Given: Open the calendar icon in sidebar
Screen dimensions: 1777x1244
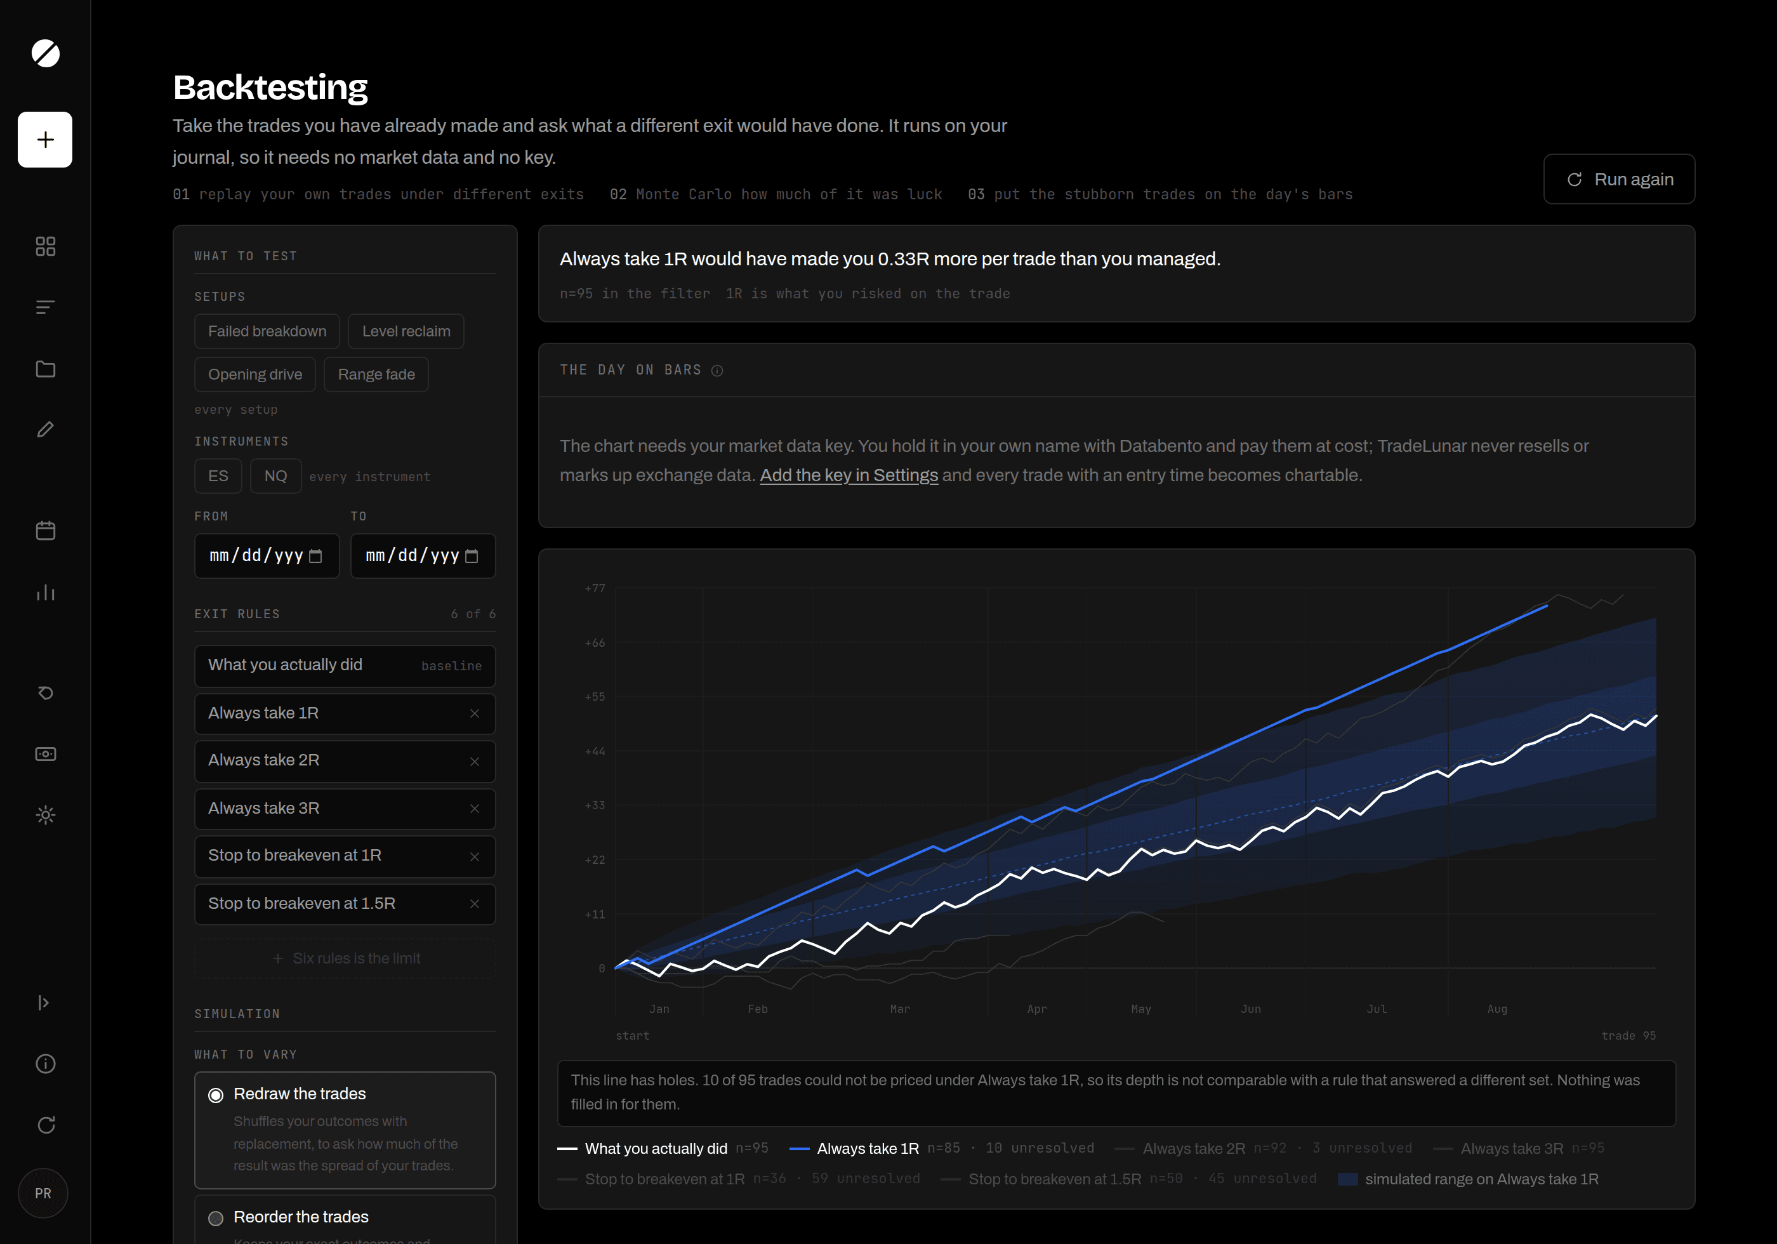Looking at the screenshot, I should tap(46, 530).
